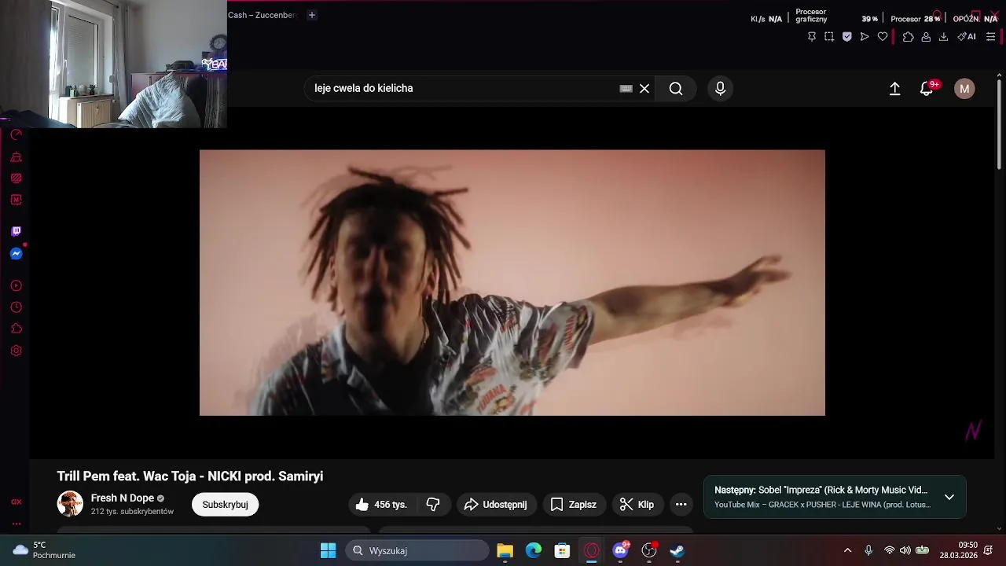This screenshot has width=1006, height=566.
Task: Open Fresh N Dope channel avatar
Action: (70, 504)
